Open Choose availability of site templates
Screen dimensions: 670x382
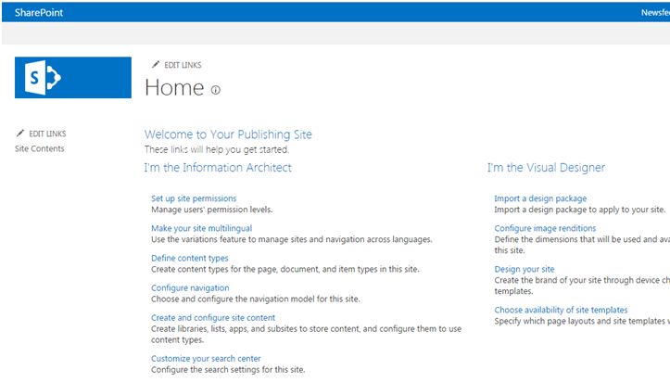[561, 310]
